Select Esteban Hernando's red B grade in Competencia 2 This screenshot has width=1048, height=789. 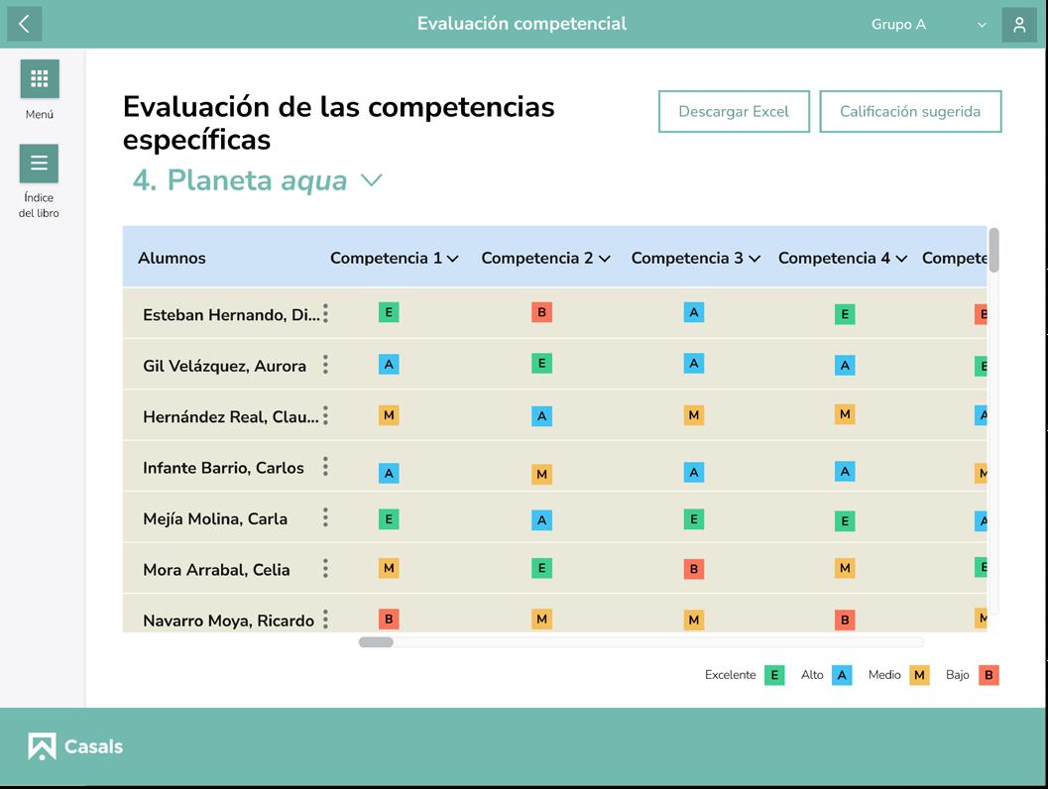[541, 312]
